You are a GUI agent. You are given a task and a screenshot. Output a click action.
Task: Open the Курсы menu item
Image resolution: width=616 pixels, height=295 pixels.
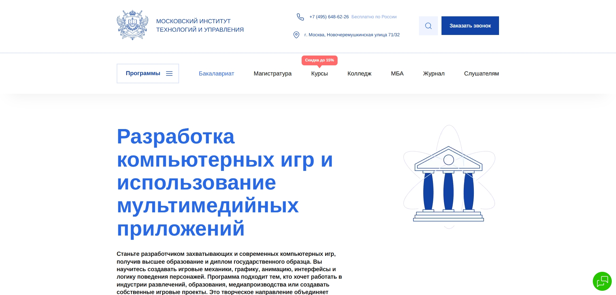(319, 74)
